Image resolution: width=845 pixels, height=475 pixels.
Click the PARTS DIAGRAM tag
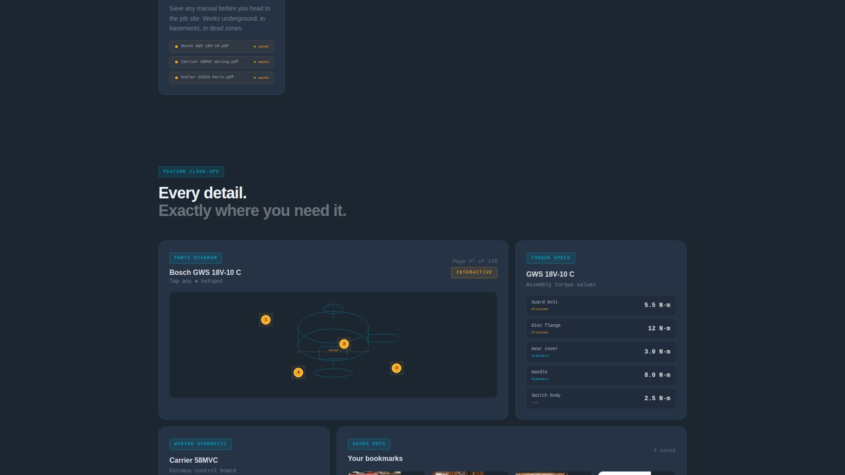[195, 258]
